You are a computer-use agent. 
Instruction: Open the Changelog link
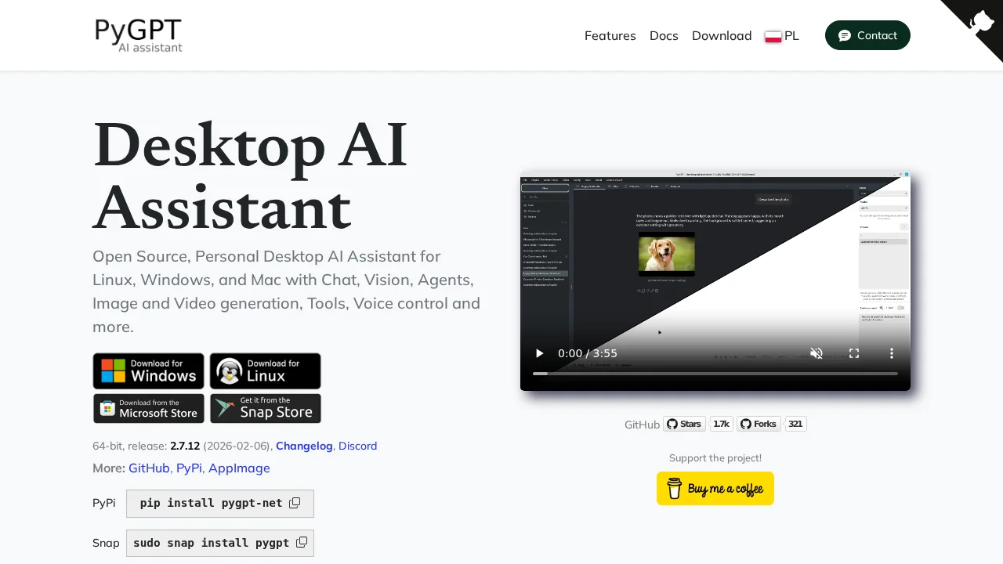click(304, 446)
